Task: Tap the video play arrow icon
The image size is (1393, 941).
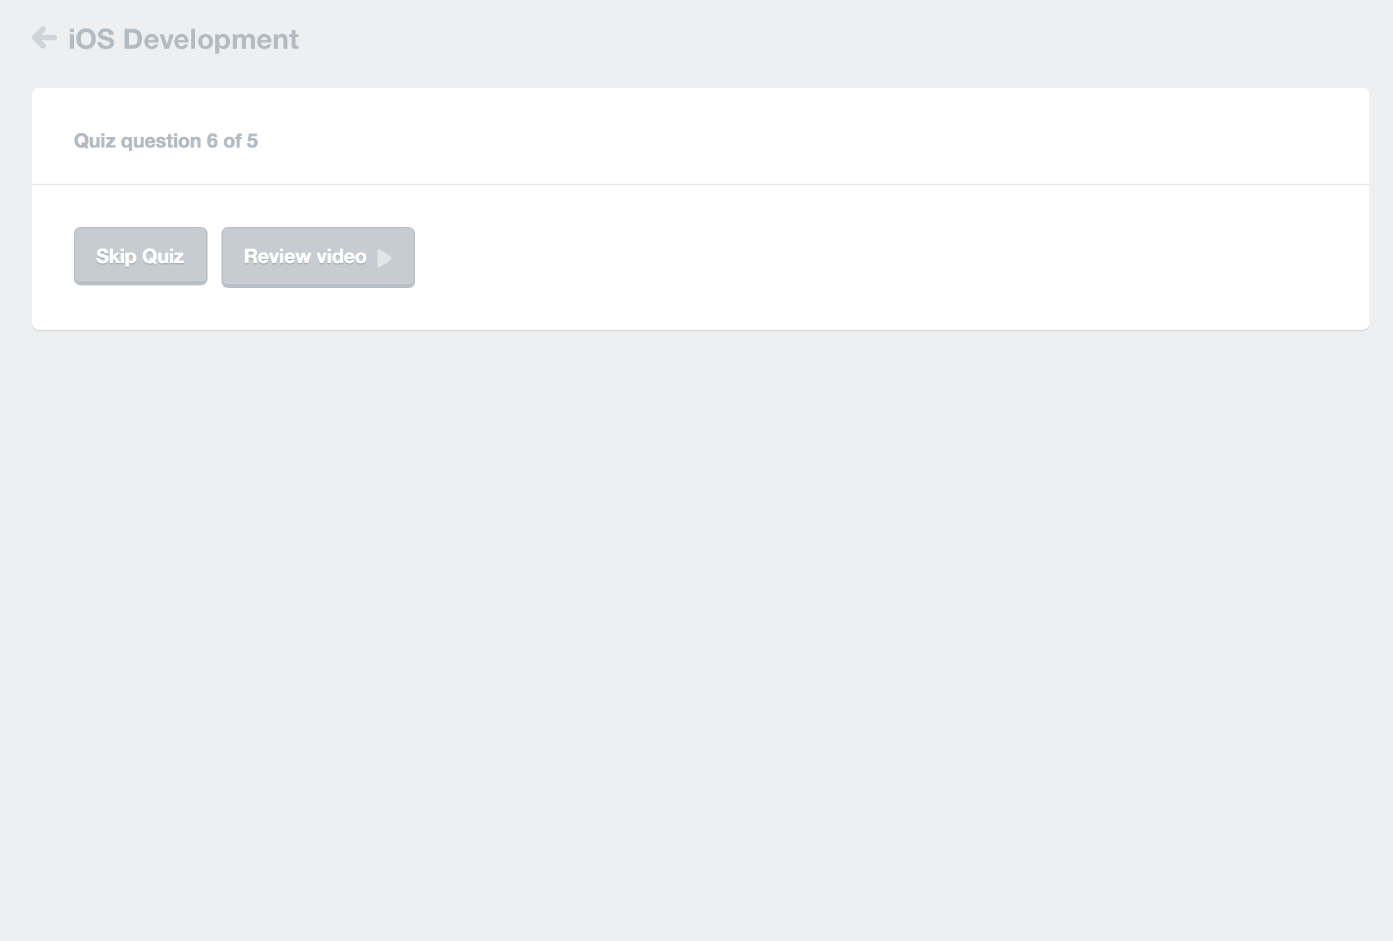Action: [384, 258]
